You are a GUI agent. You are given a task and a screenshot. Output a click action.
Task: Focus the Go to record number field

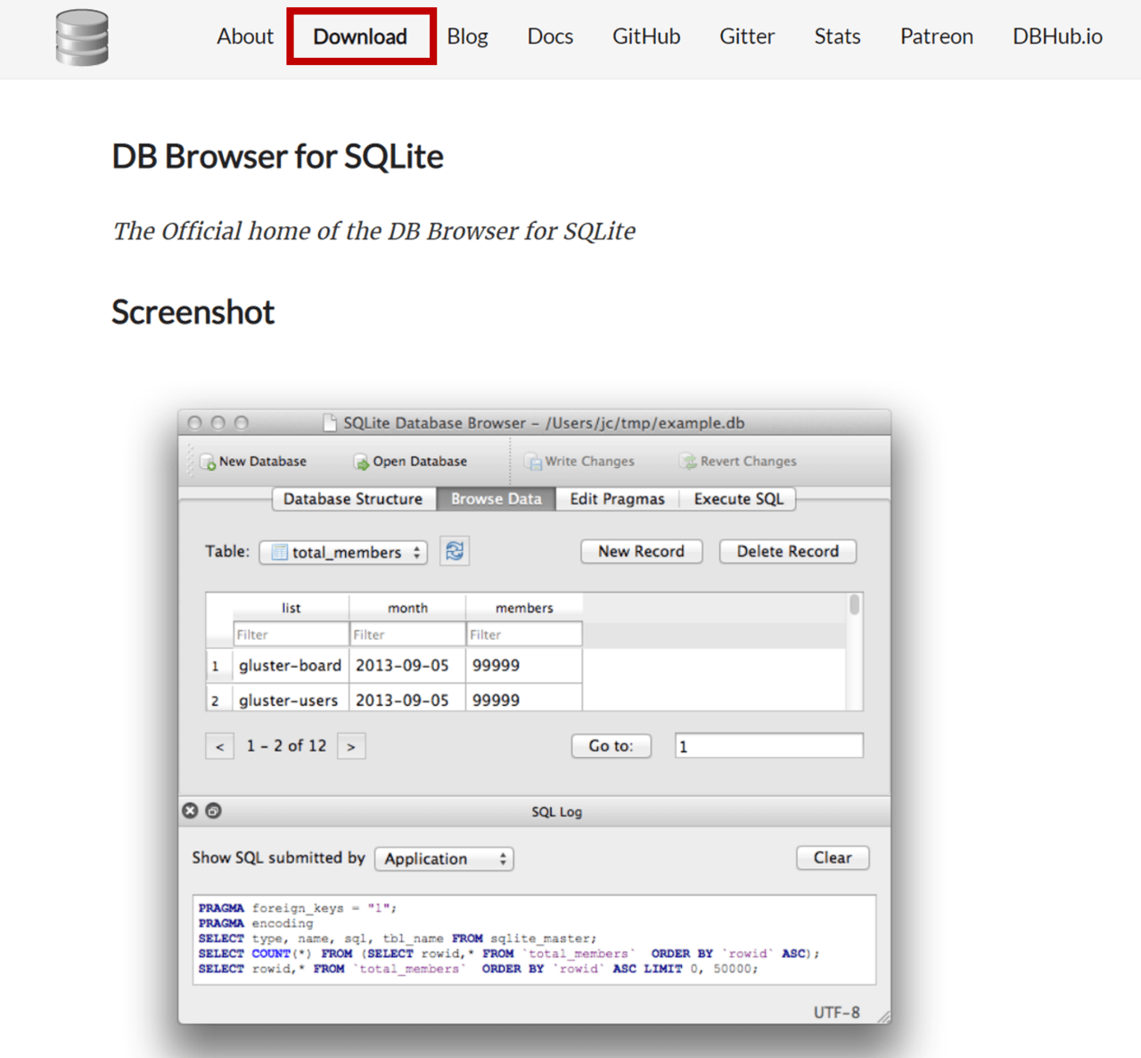tap(769, 746)
